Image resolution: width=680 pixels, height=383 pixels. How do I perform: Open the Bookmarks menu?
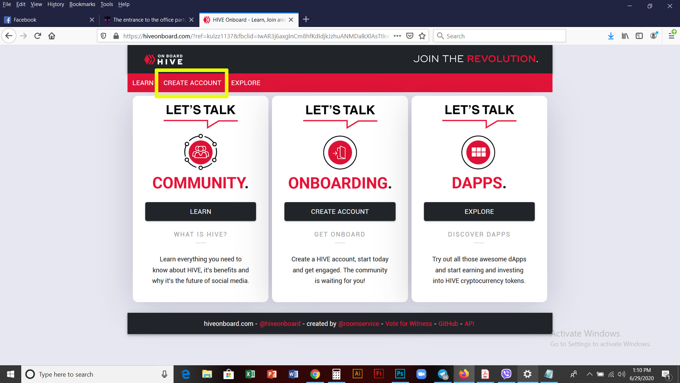[82, 4]
